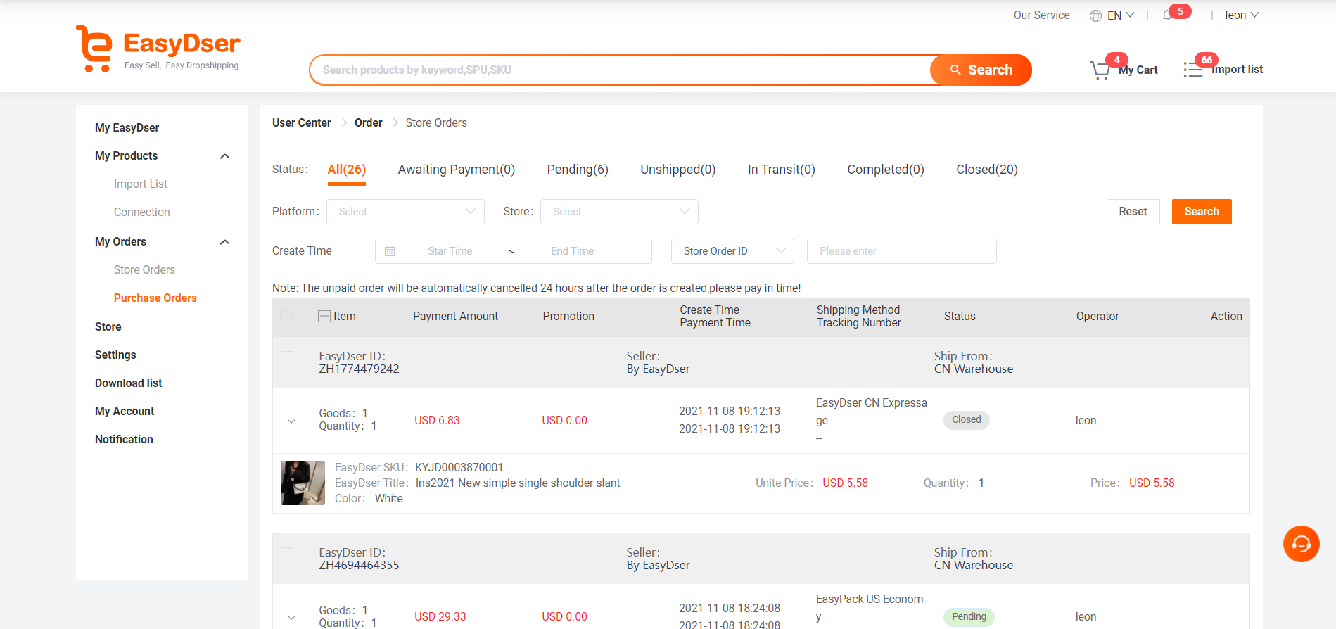
Task: Go to the Order breadcrumb
Action: (369, 123)
